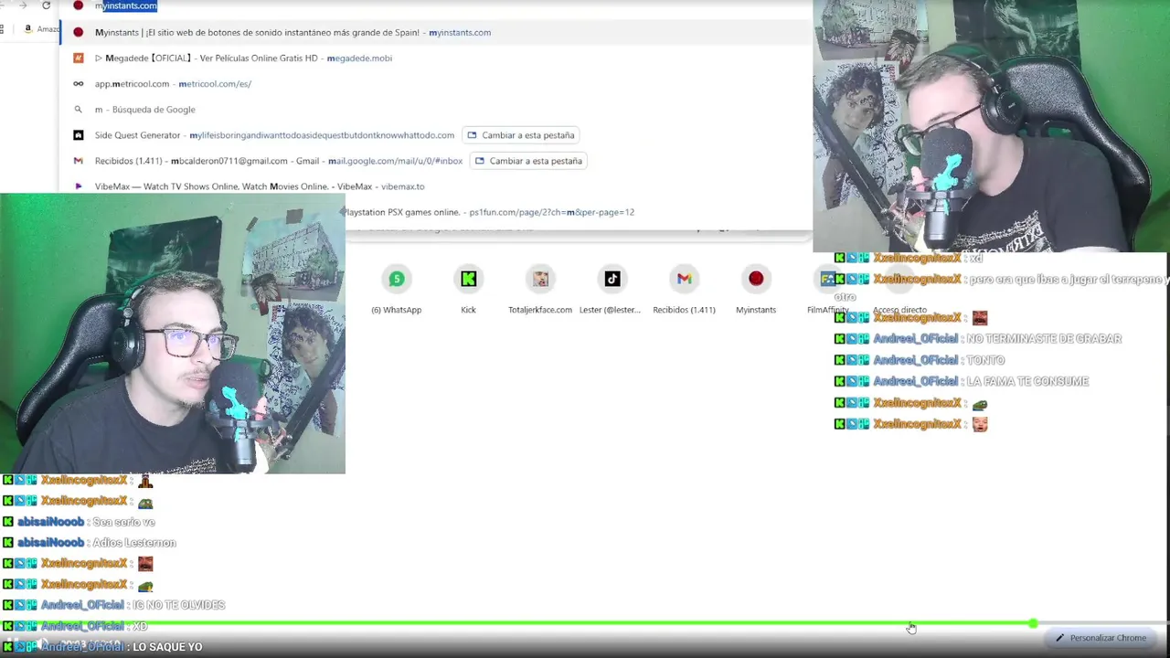
Task: Open the Myinstants shortcut tile
Action: pos(756,291)
